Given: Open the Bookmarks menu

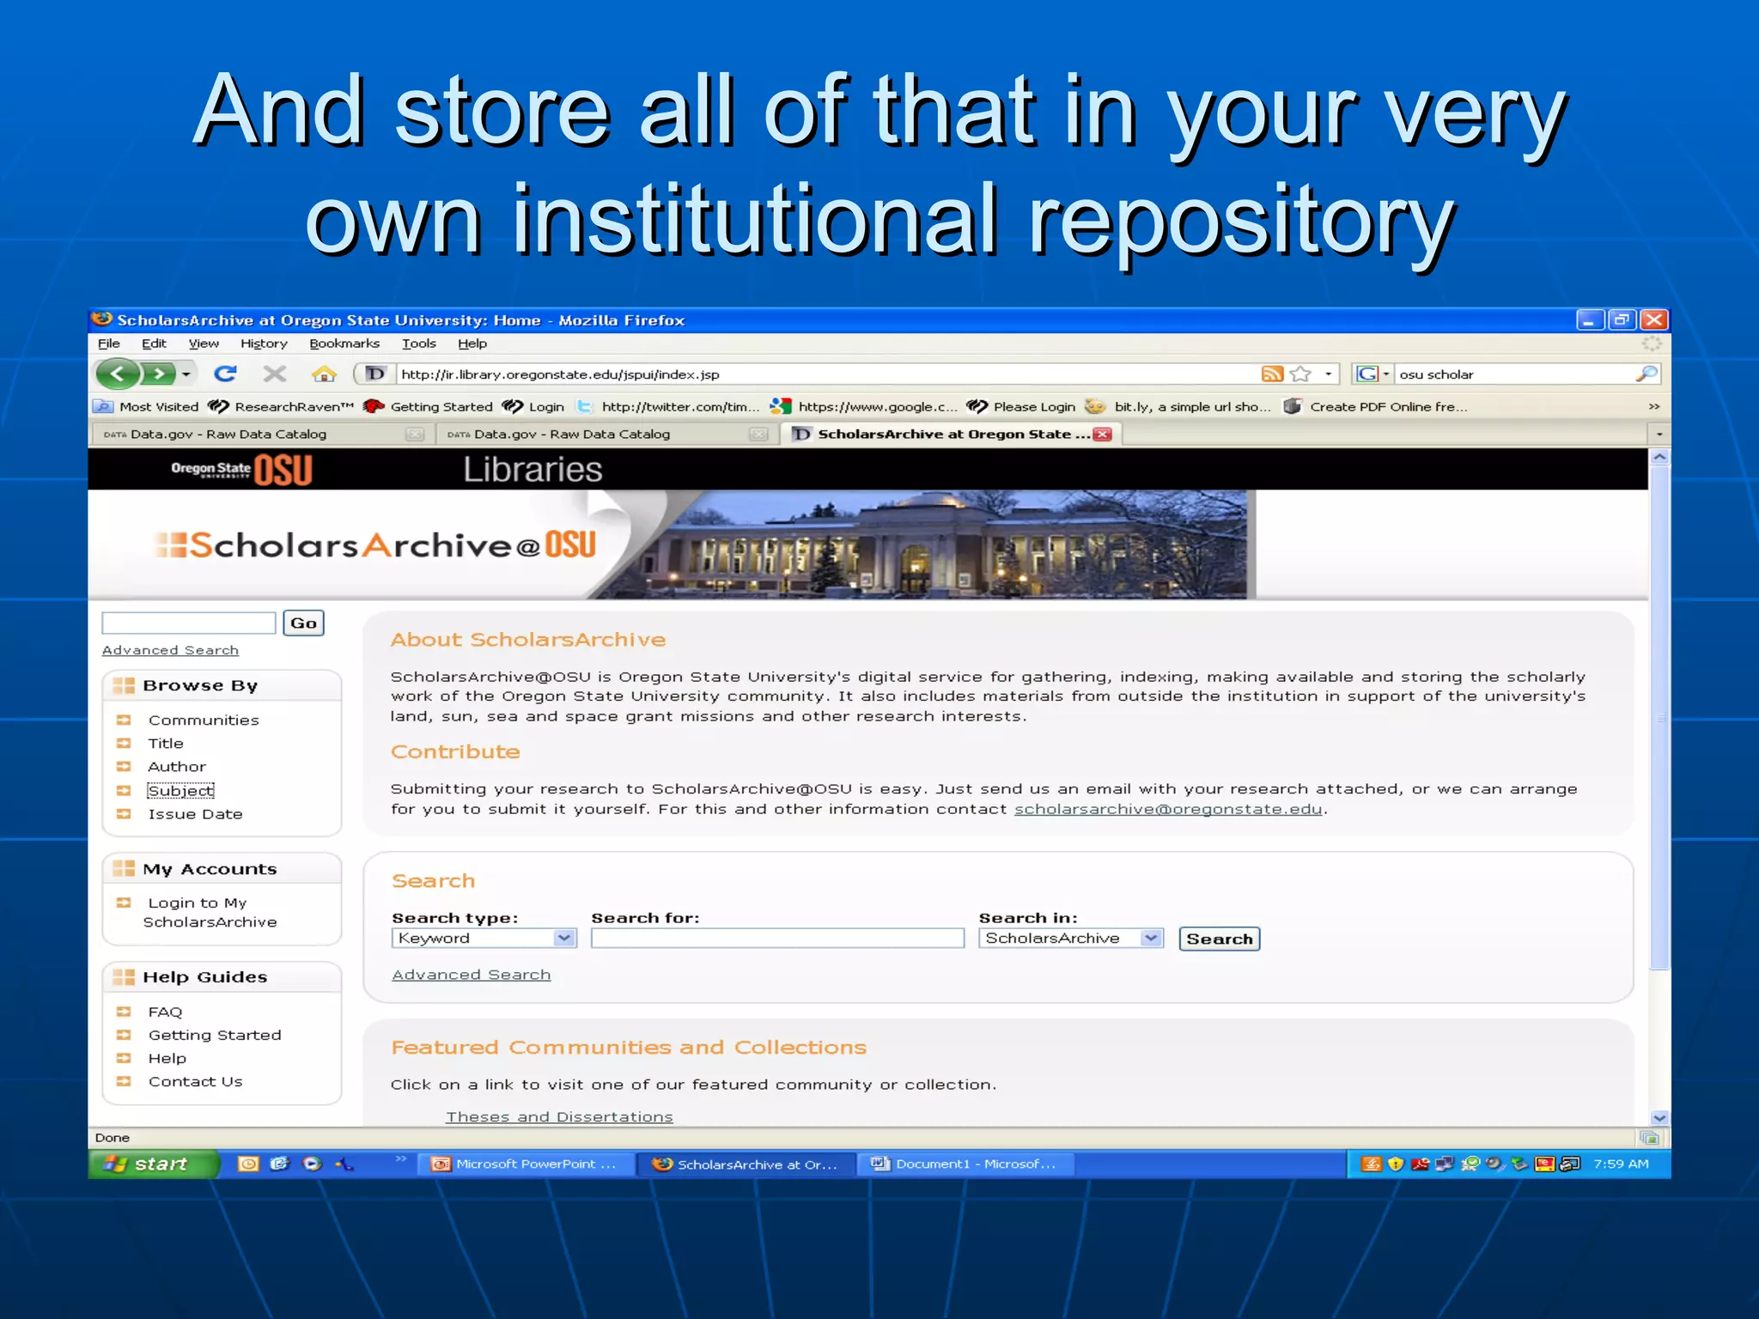Looking at the screenshot, I should [344, 343].
